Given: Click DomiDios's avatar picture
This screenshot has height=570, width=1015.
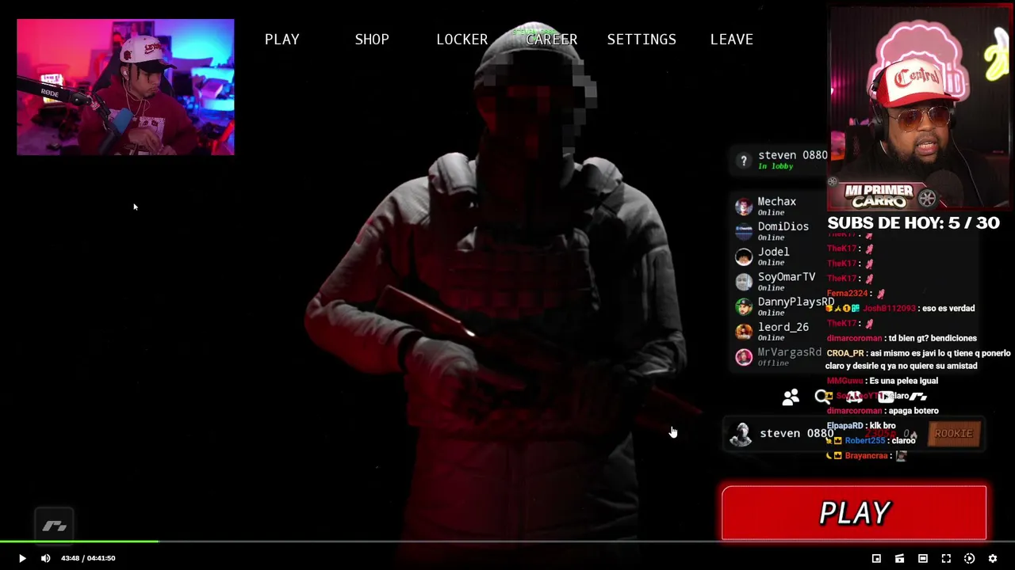Looking at the screenshot, I should click(x=744, y=231).
